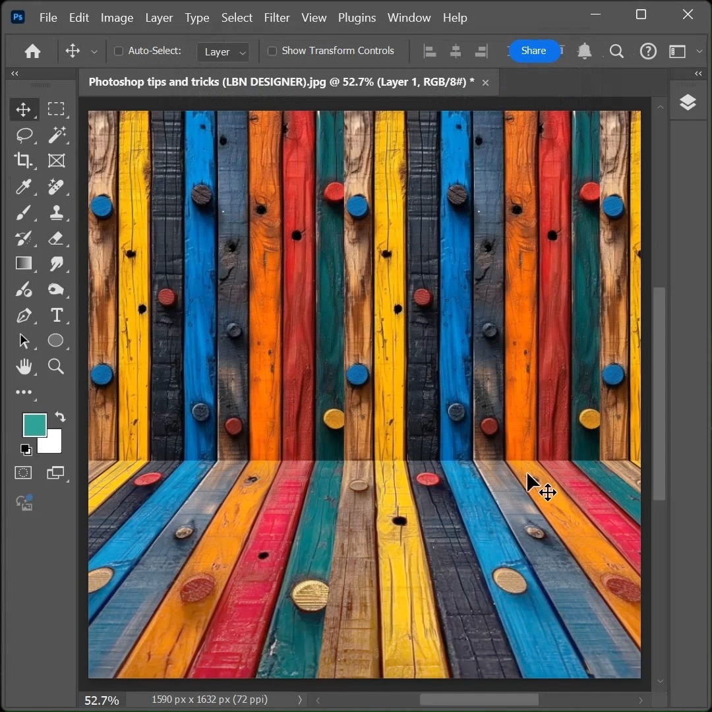Open the Search magnifier in options bar

[616, 51]
